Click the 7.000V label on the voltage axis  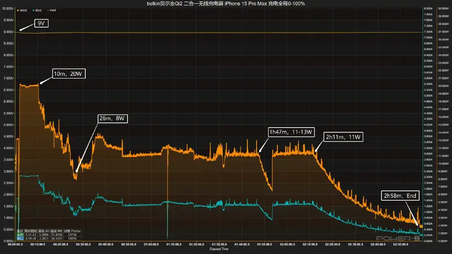(8, 79)
